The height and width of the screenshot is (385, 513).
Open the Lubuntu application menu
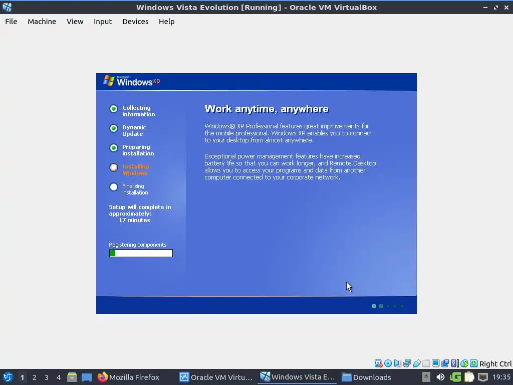(x=8, y=377)
